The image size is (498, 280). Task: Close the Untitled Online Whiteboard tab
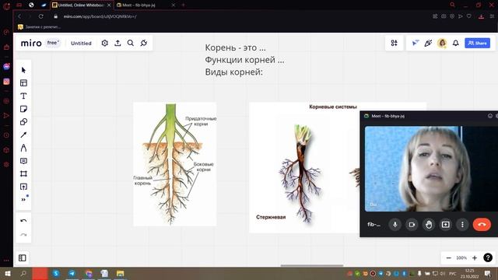pyautogui.click(x=109, y=5)
